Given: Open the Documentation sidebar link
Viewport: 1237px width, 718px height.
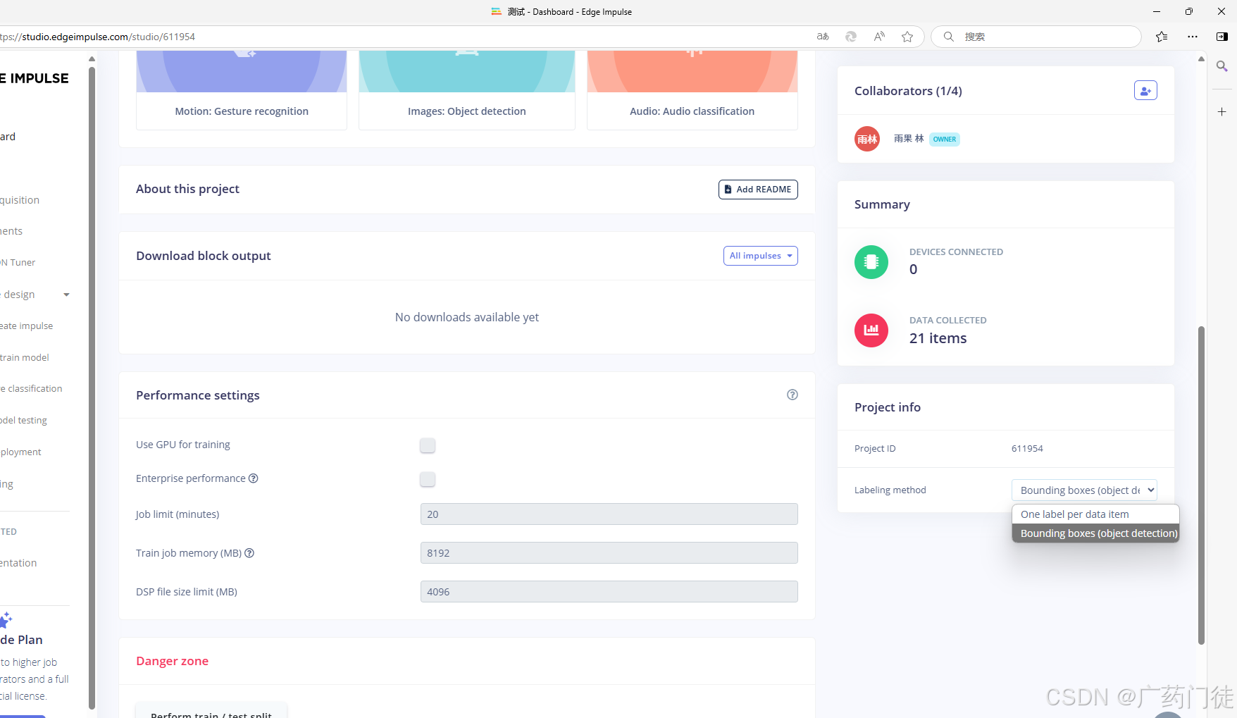Looking at the screenshot, I should click(x=18, y=563).
